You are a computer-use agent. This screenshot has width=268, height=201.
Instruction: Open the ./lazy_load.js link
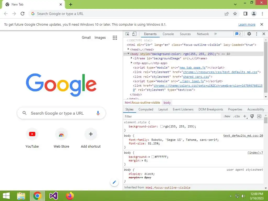point(191,81)
